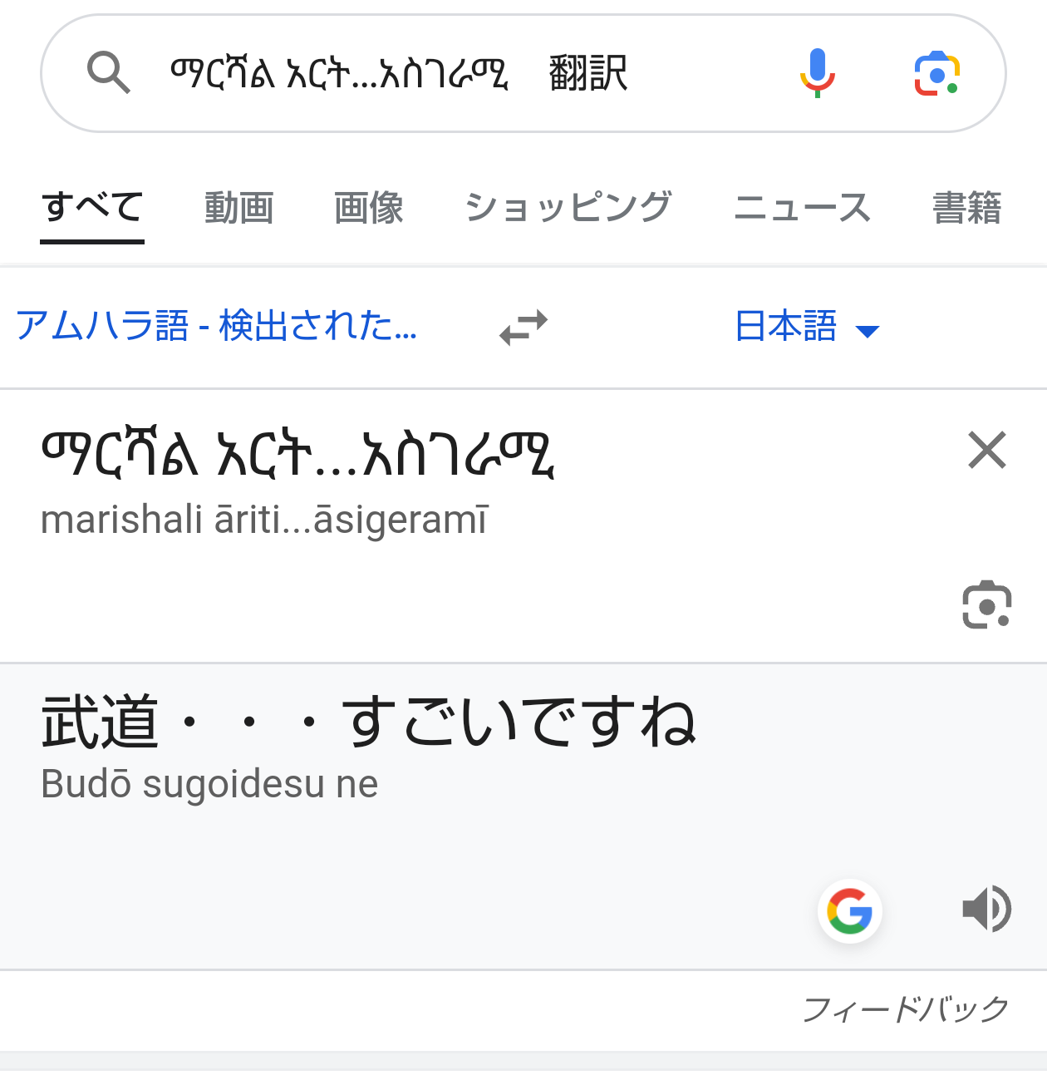Play the Japanese translation audio
This screenshot has height=1080, width=1047.
[x=986, y=909]
